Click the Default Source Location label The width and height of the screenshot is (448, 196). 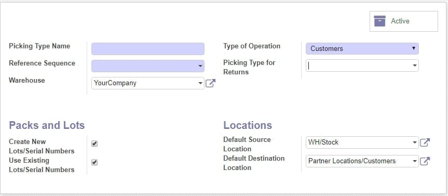[x=247, y=144]
